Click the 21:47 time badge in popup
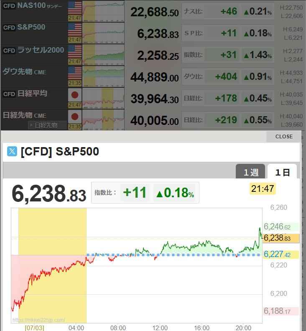 tap(263, 188)
